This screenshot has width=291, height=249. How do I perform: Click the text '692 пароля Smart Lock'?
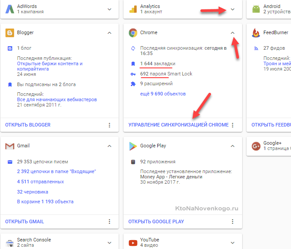[x=166, y=74]
